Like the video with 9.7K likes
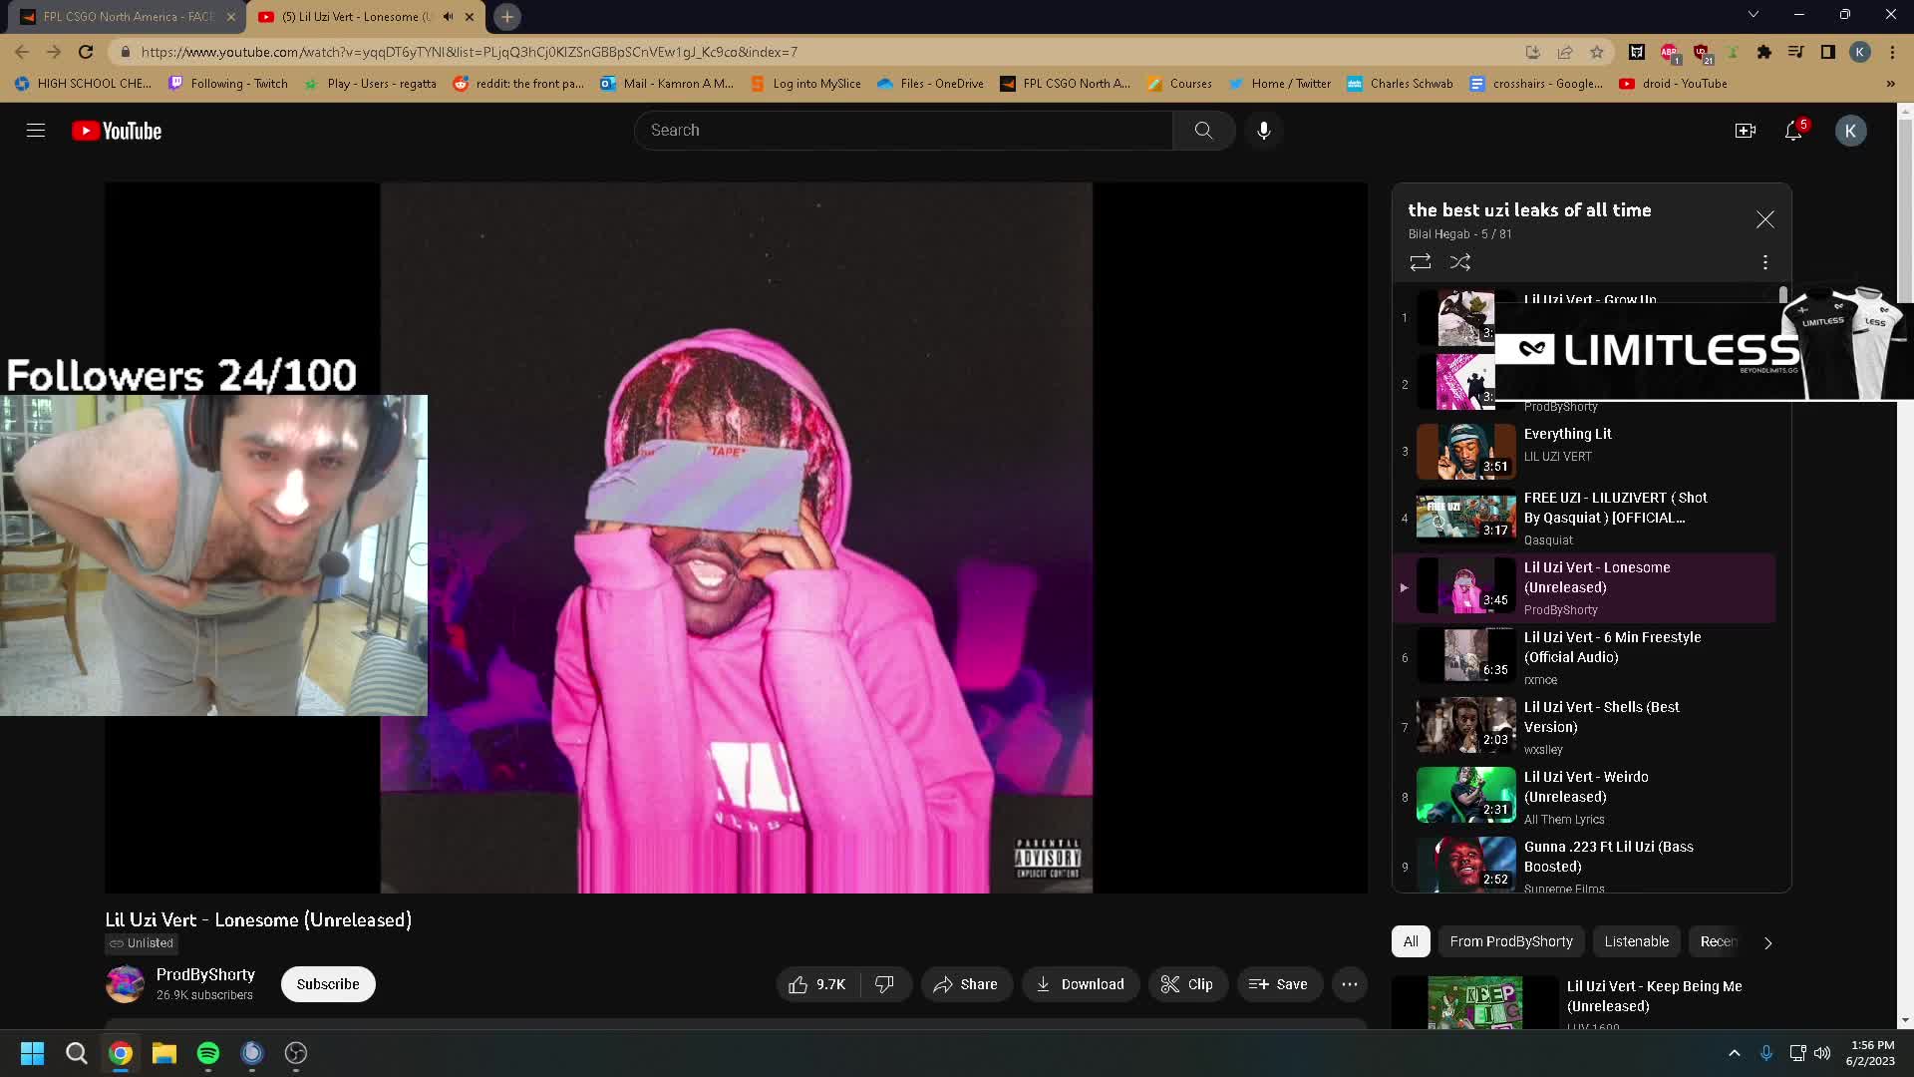Viewport: 1914px width, 1077px height. 817,984
